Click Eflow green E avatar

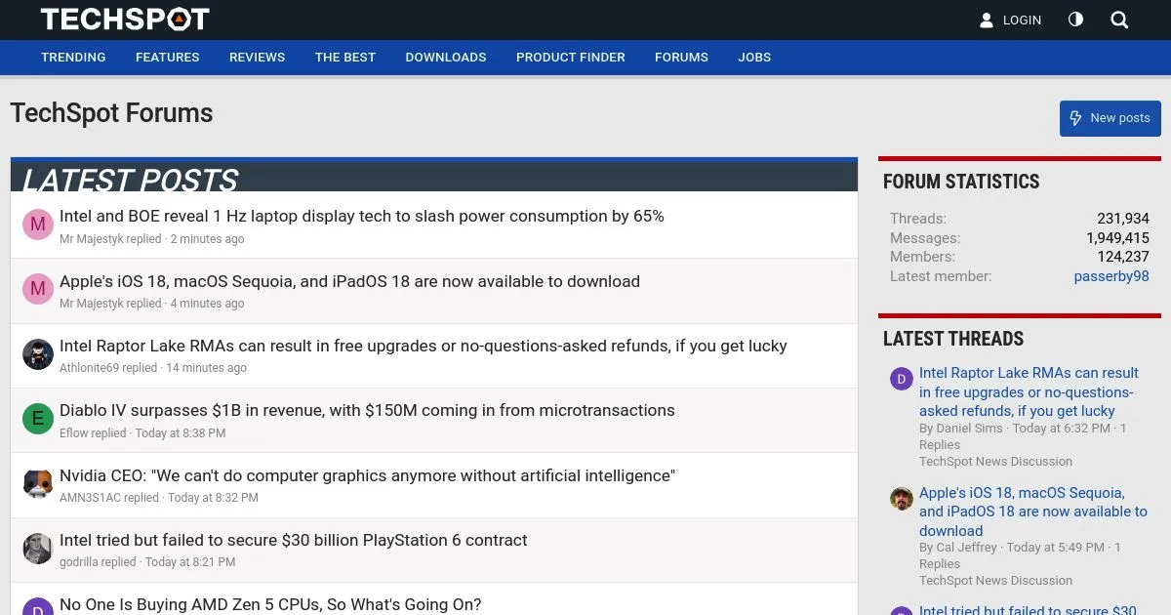click(38, 419)
